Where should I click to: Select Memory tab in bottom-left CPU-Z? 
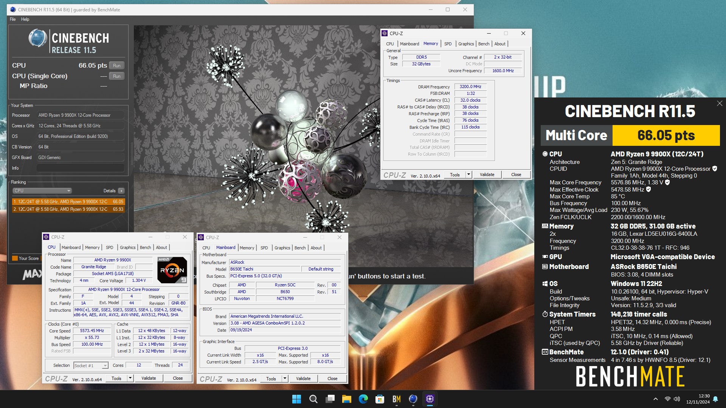[x=92, y=247]
